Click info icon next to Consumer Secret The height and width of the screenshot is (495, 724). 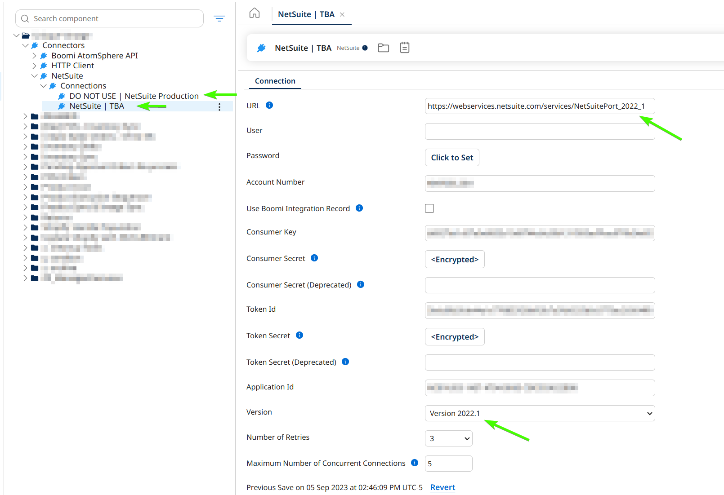click(x=314, y=258)
